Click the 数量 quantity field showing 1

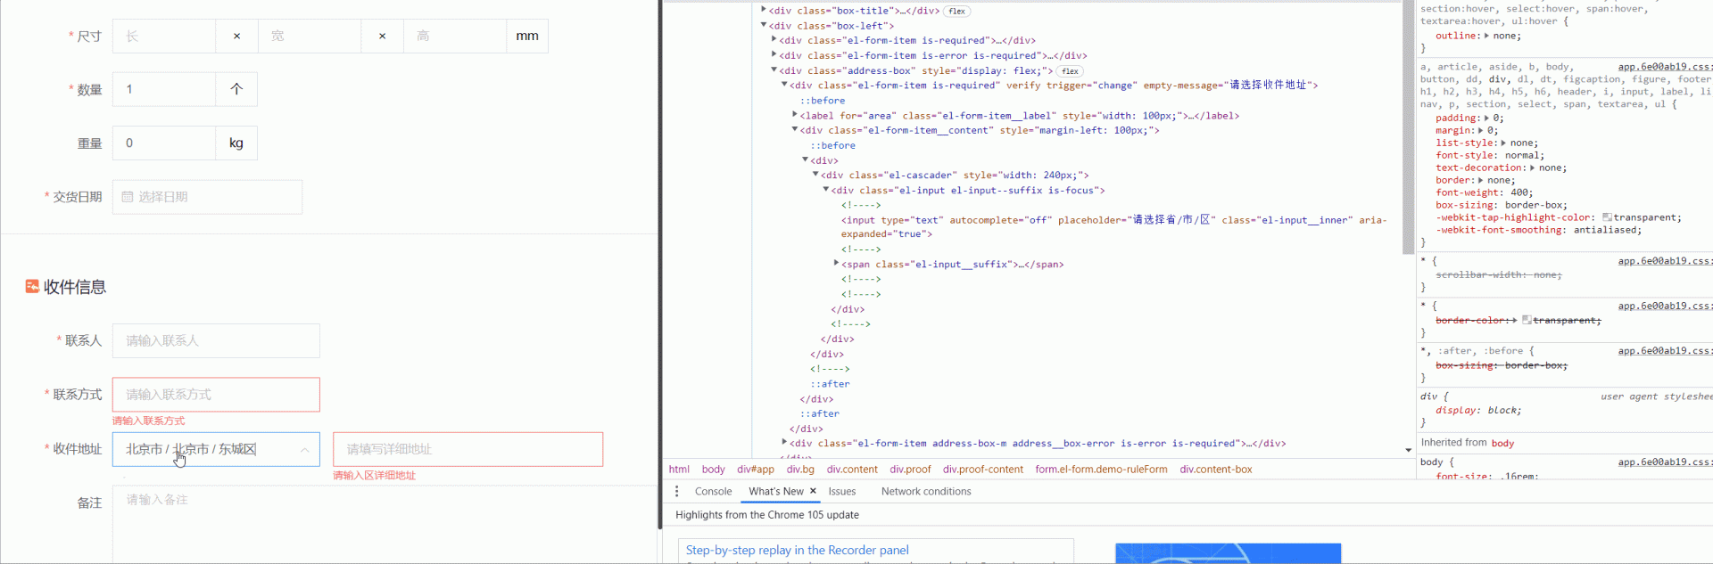coord(164,89)
